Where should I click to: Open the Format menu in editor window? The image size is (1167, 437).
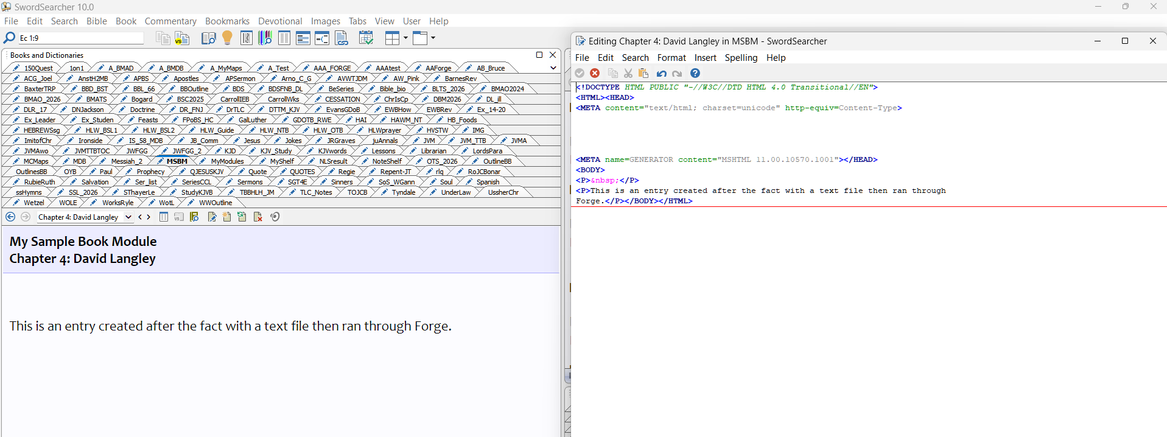pos(671,58)
